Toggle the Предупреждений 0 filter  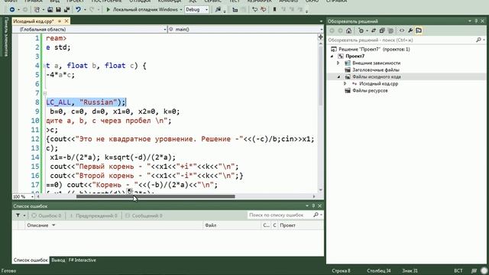93,215
